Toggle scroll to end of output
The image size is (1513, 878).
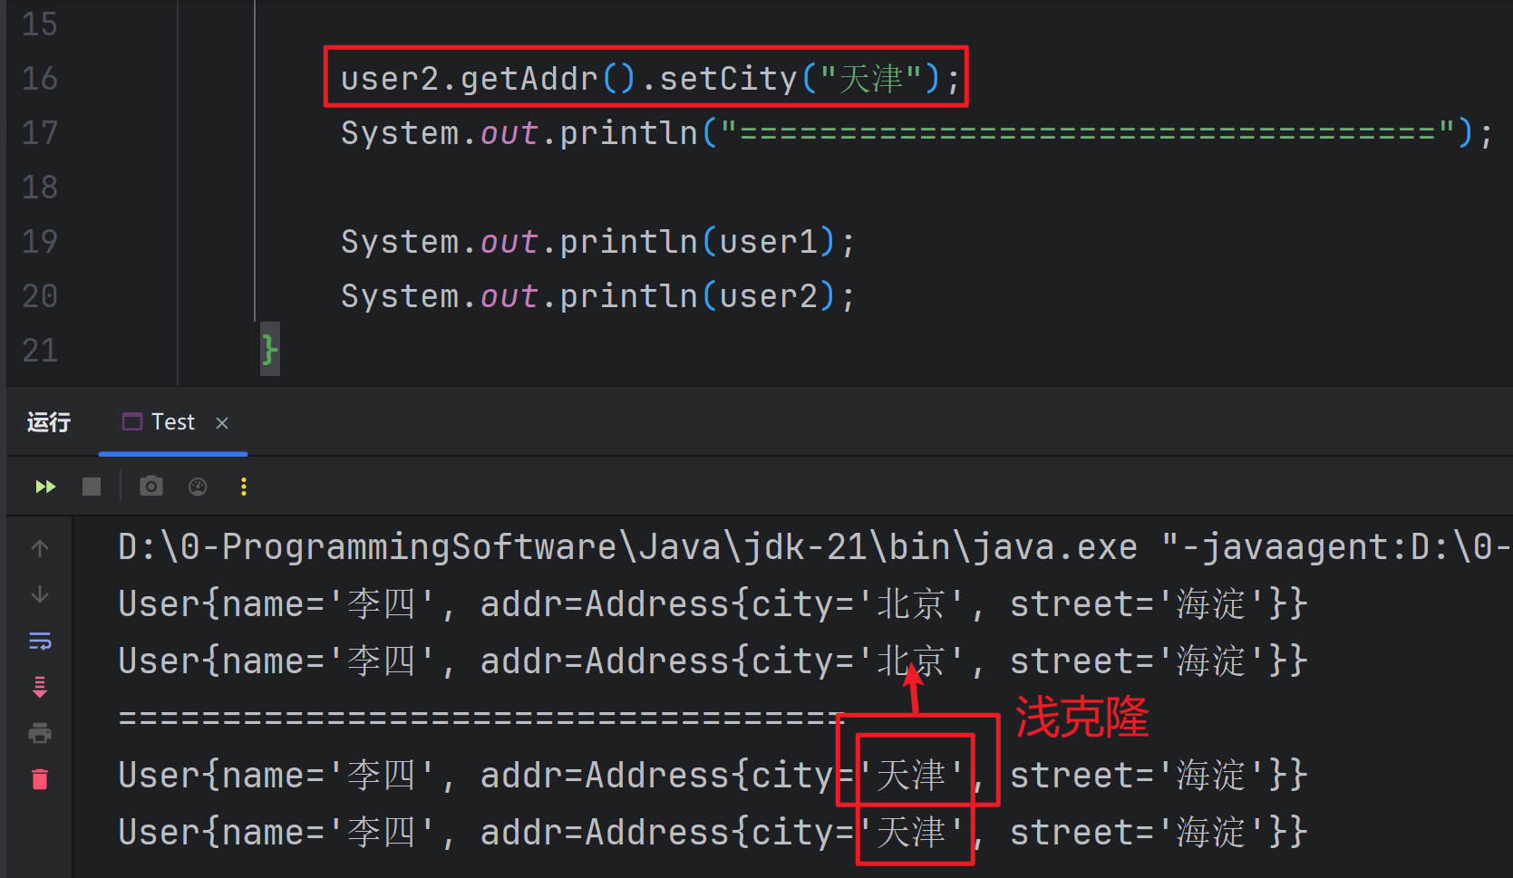coord(40,687)
